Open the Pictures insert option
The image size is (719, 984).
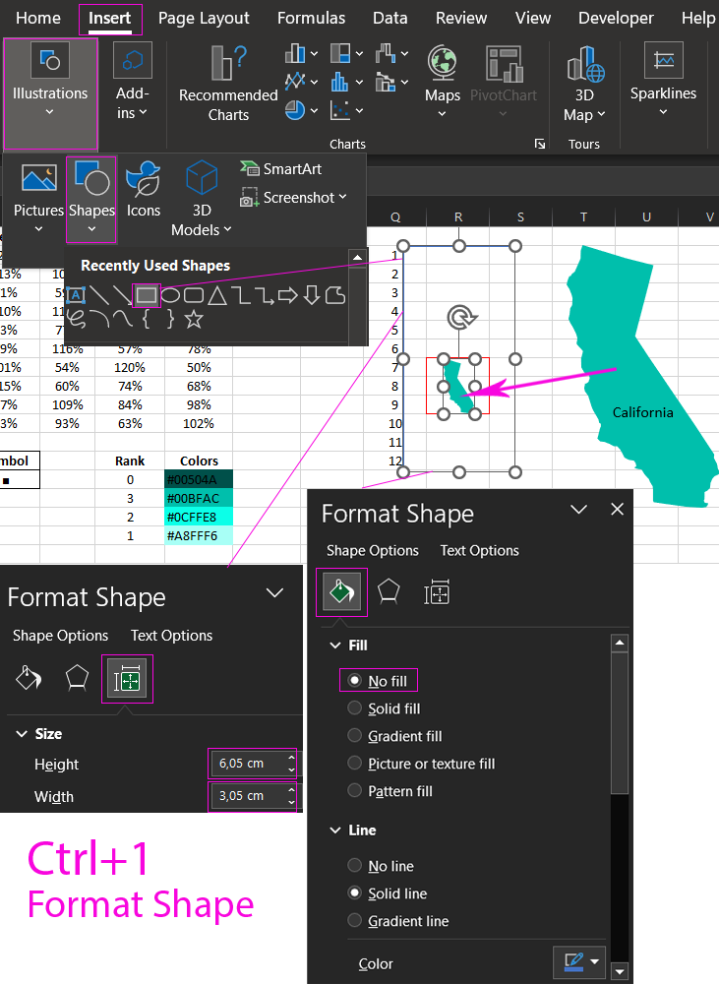click(x=38, y=197)
